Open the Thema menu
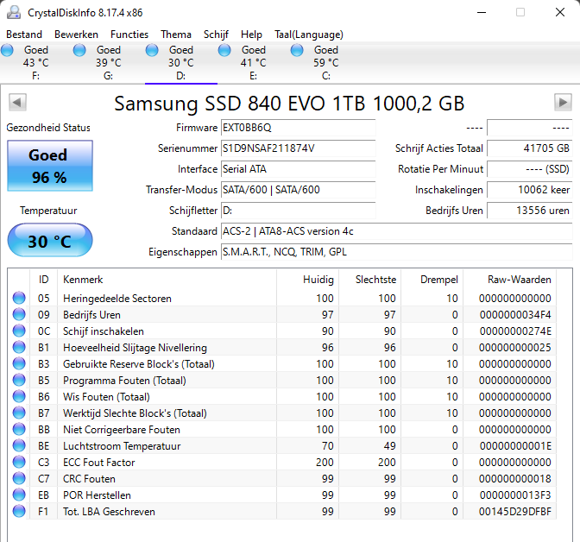Image resolution: width=580 pixels, height=542 pixels. click(176, 35)
